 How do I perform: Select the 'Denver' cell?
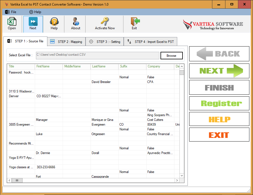(21, 96)
